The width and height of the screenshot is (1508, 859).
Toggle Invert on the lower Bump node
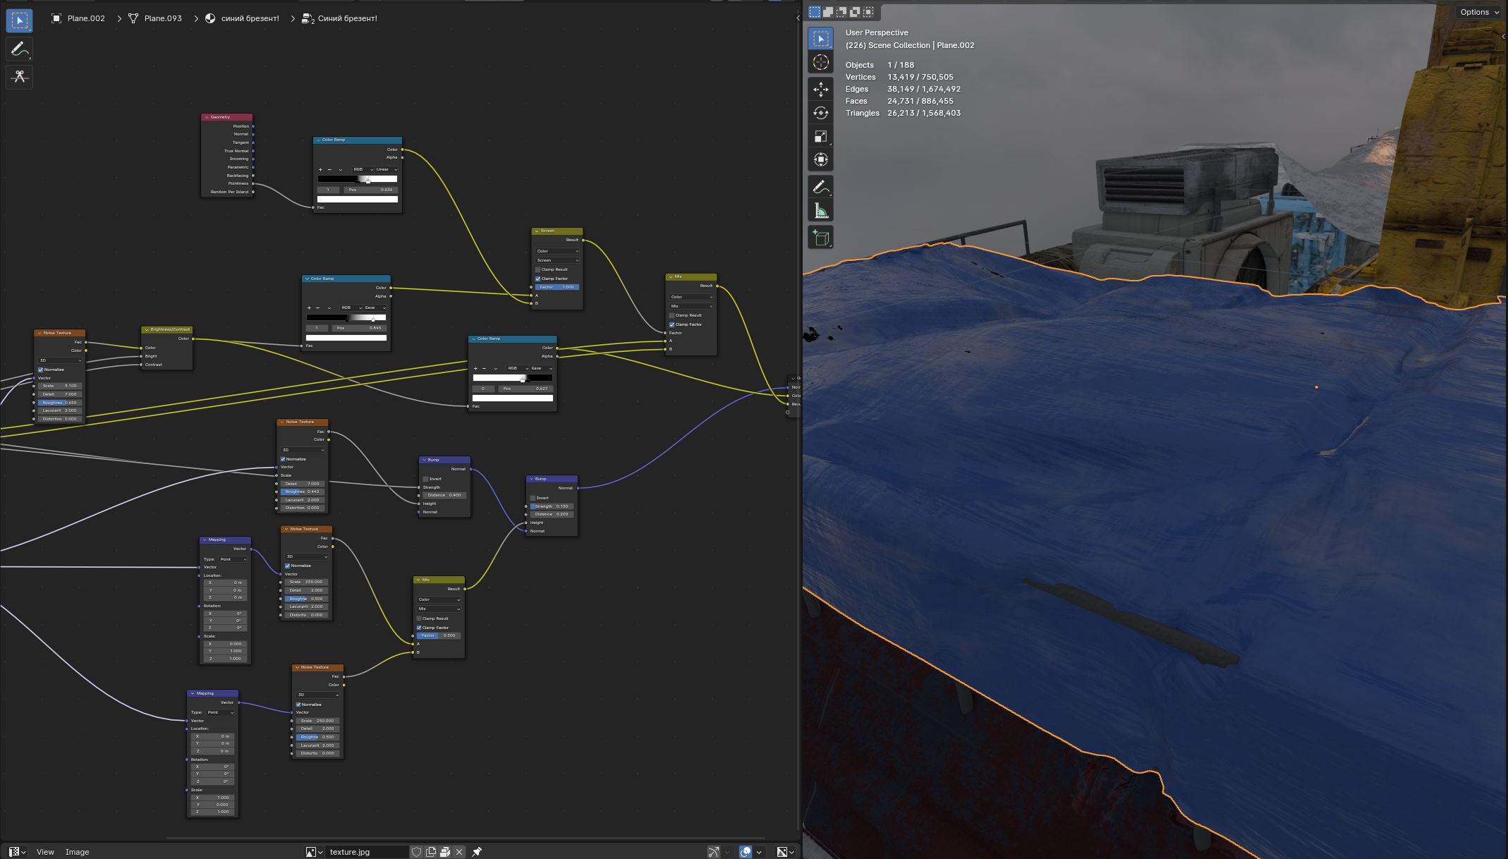pyautogui.click(x=533, y=498)
